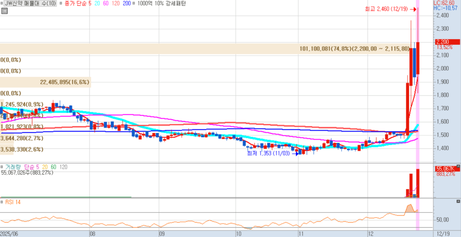Select the magenta 60 moving average legend
This screenshot has width=461, height=237.
coord(105,3)
